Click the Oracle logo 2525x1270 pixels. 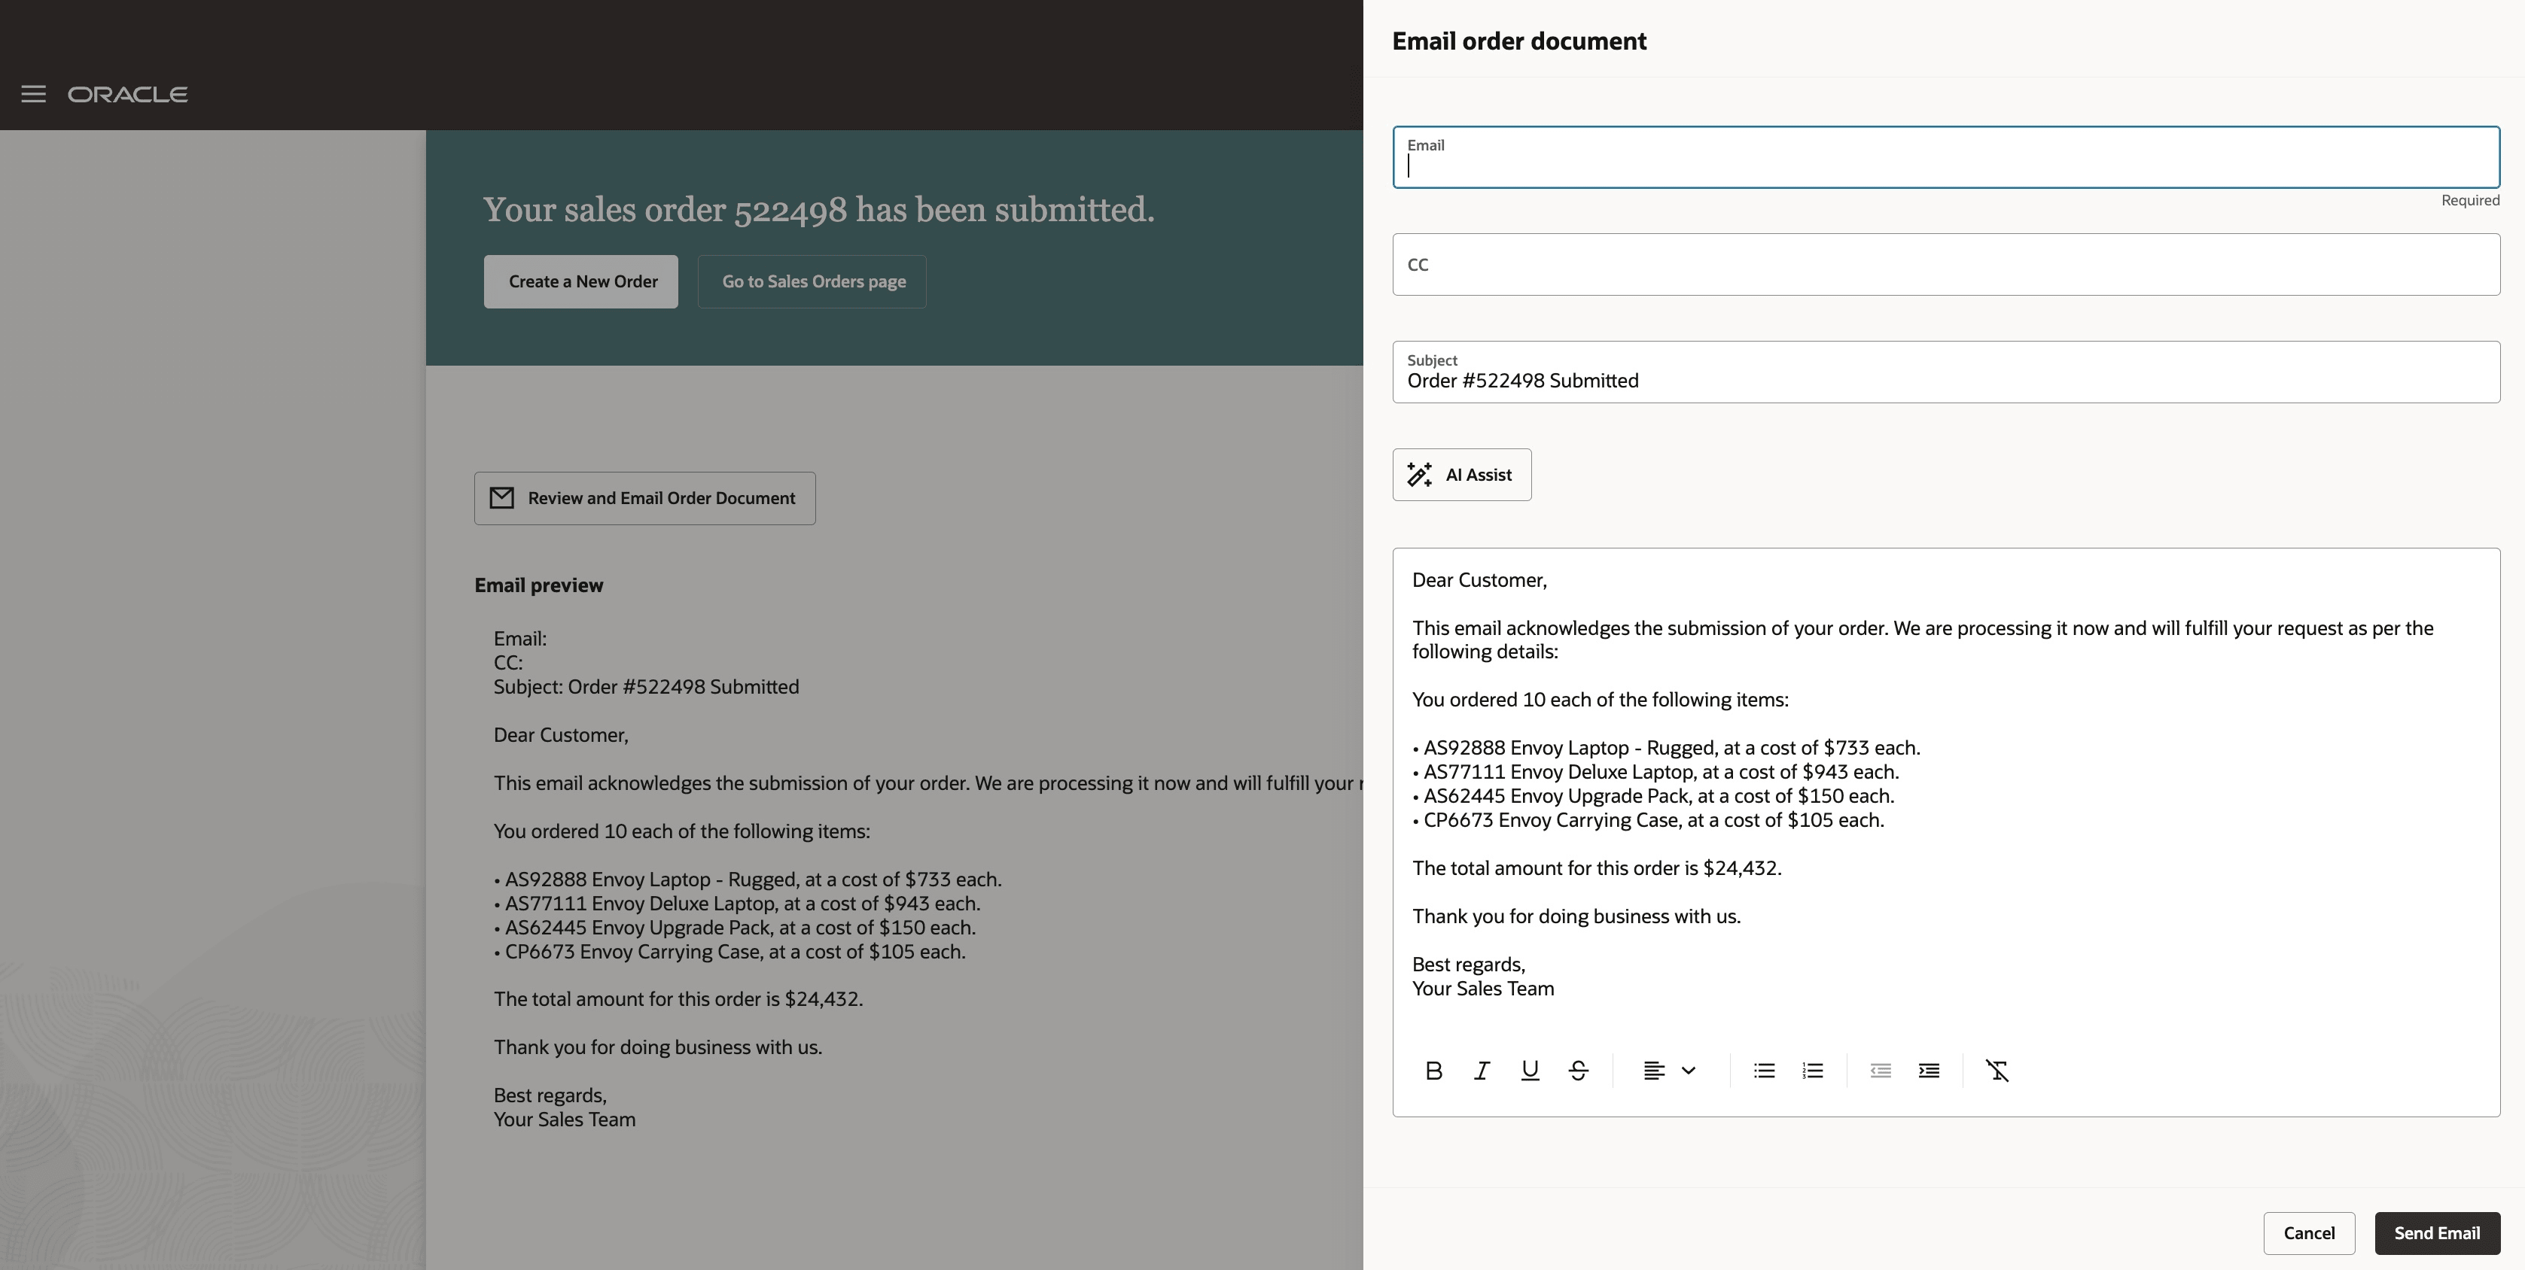coord(127,94)
